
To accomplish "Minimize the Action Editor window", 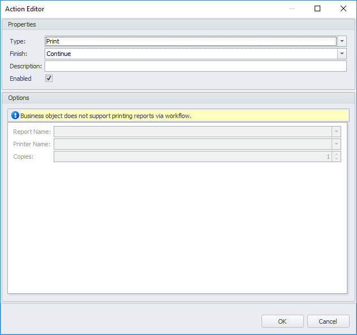I will coord(291,9).
